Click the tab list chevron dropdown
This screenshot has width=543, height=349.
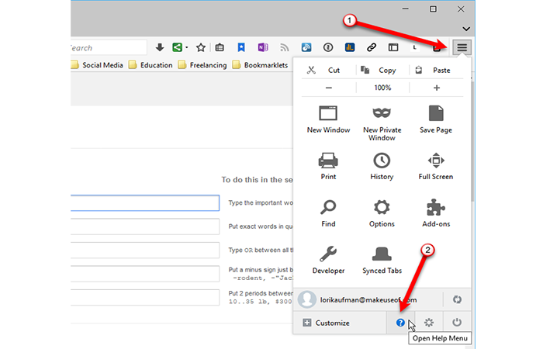(x=466, y=29)
